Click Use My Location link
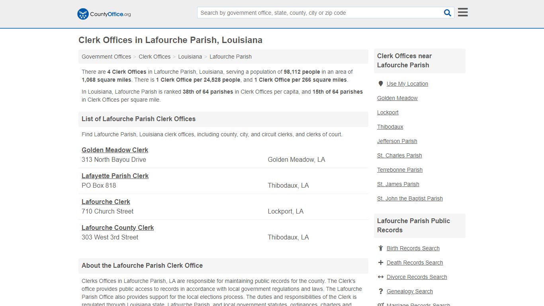Screen dimensions: 544x306 [x=407, y=84]
